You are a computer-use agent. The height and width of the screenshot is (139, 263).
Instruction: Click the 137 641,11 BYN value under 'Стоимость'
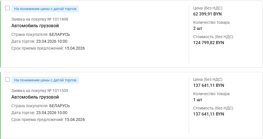(x=209, y=114)
